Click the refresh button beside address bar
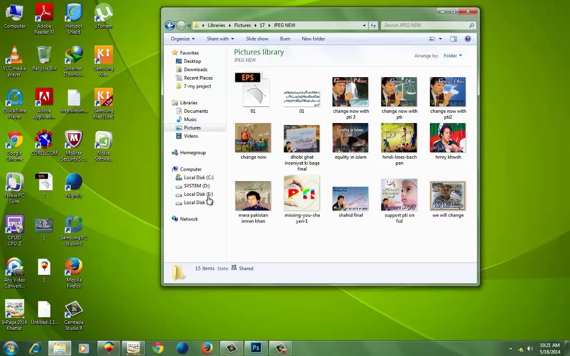Image resolution: width=570 pixels, height=356 pixels. point(373,25)
